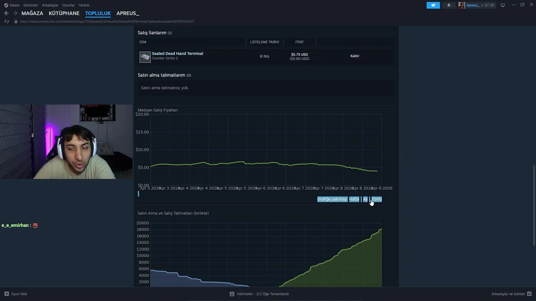The width and height of the screenshot is (536, 301).
Task: Click the Grafiğe yakınlaş label
Action: 332,199
